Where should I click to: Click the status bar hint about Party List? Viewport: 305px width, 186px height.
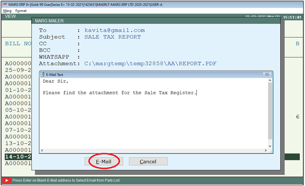[66, 180]
